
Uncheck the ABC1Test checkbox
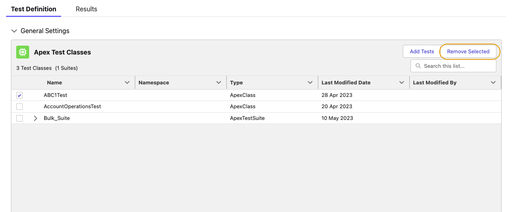(19, 95)
